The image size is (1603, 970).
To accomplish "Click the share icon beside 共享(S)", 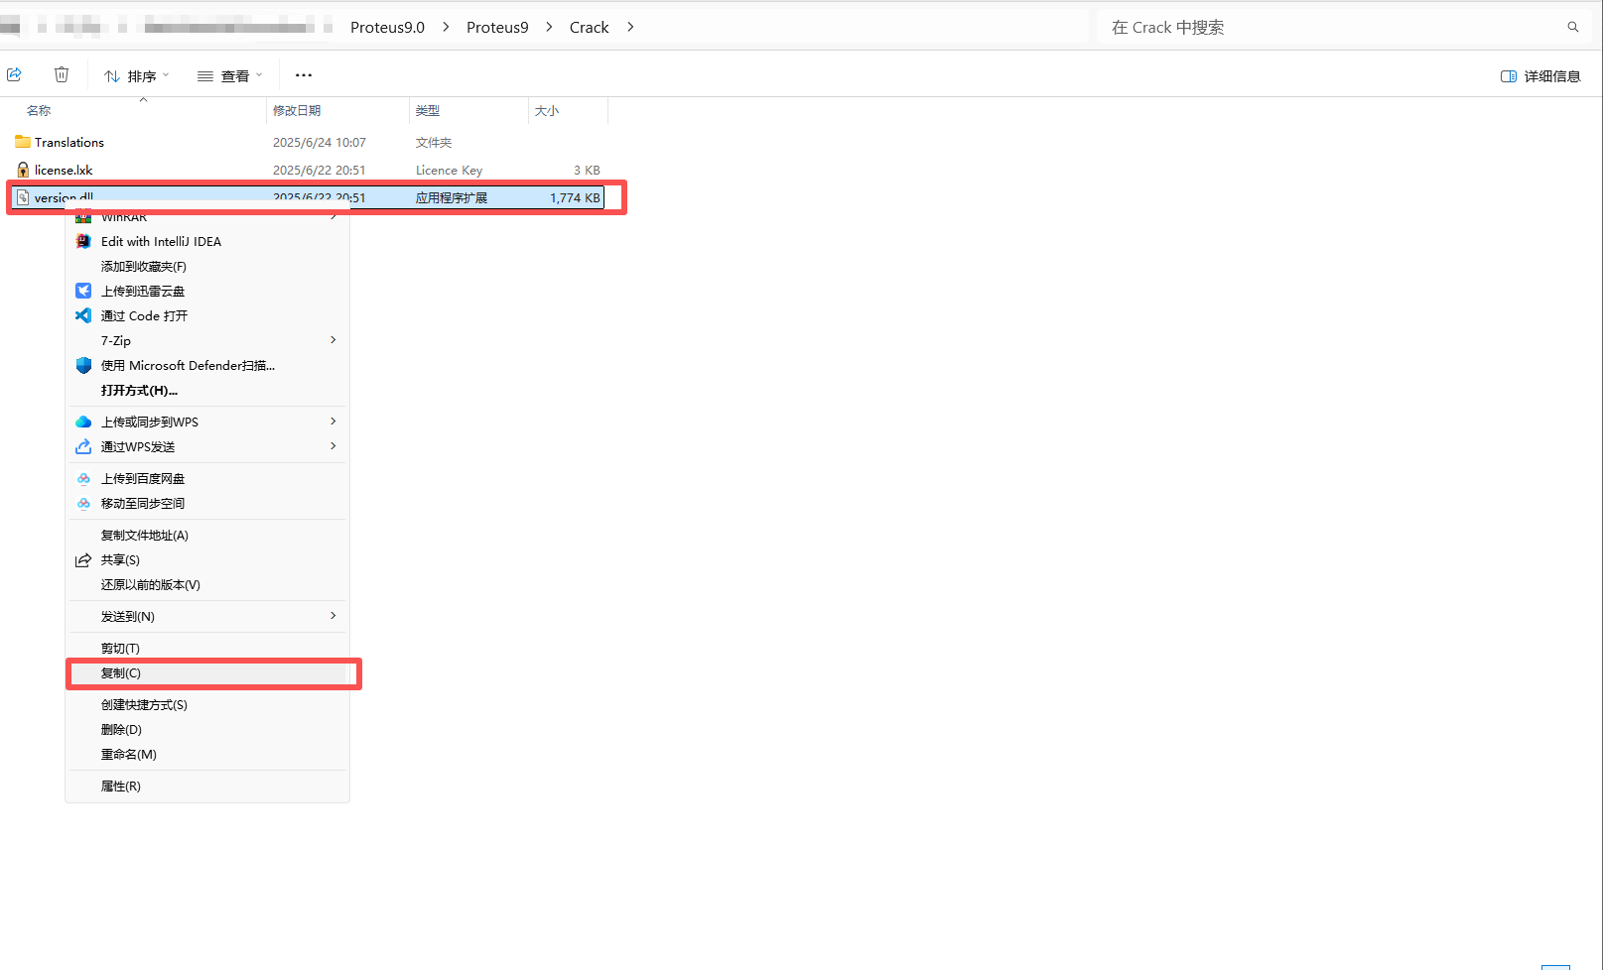I will pyautogui.click(x=83, y=559).
